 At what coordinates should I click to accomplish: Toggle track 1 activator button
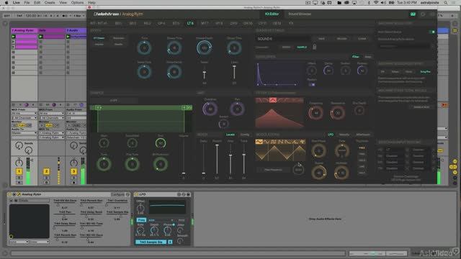point(19,171)
